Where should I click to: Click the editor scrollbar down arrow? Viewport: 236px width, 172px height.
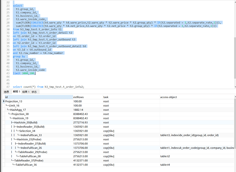(x=235, y=87)
